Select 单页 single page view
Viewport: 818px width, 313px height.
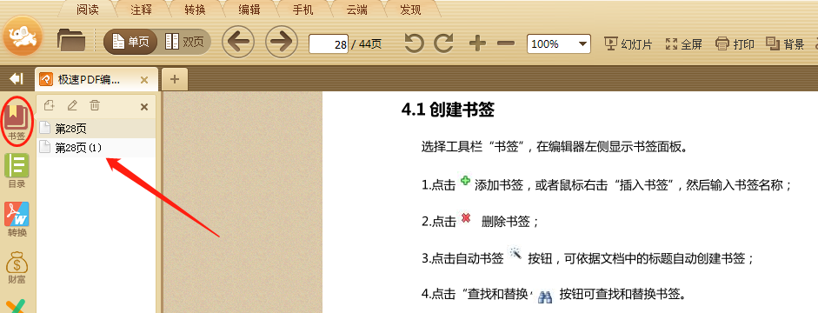tap(130, 43)
